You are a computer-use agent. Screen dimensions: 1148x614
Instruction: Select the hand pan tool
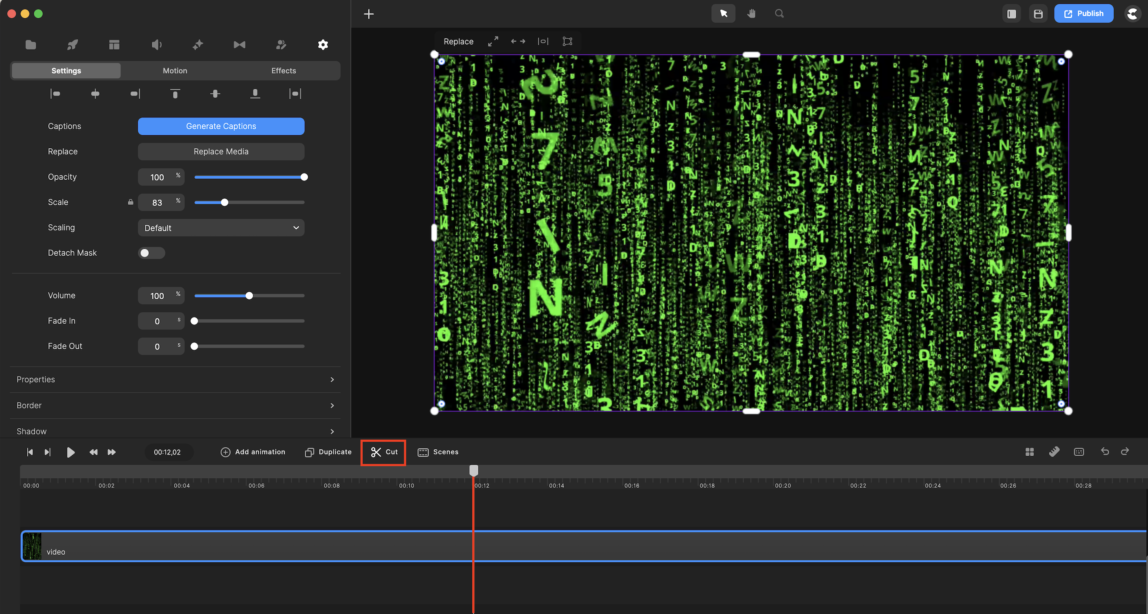coord(751,13)
